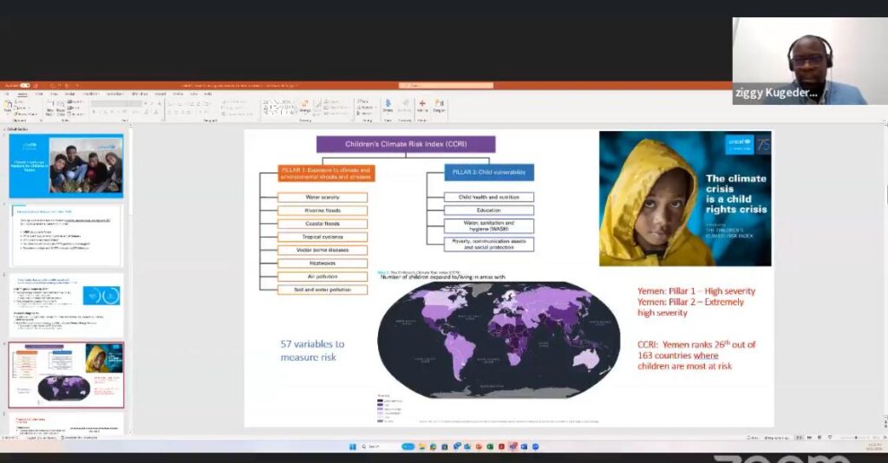Click the 'Coastal floods' box
888x463 pixels.
pos(323,224)
